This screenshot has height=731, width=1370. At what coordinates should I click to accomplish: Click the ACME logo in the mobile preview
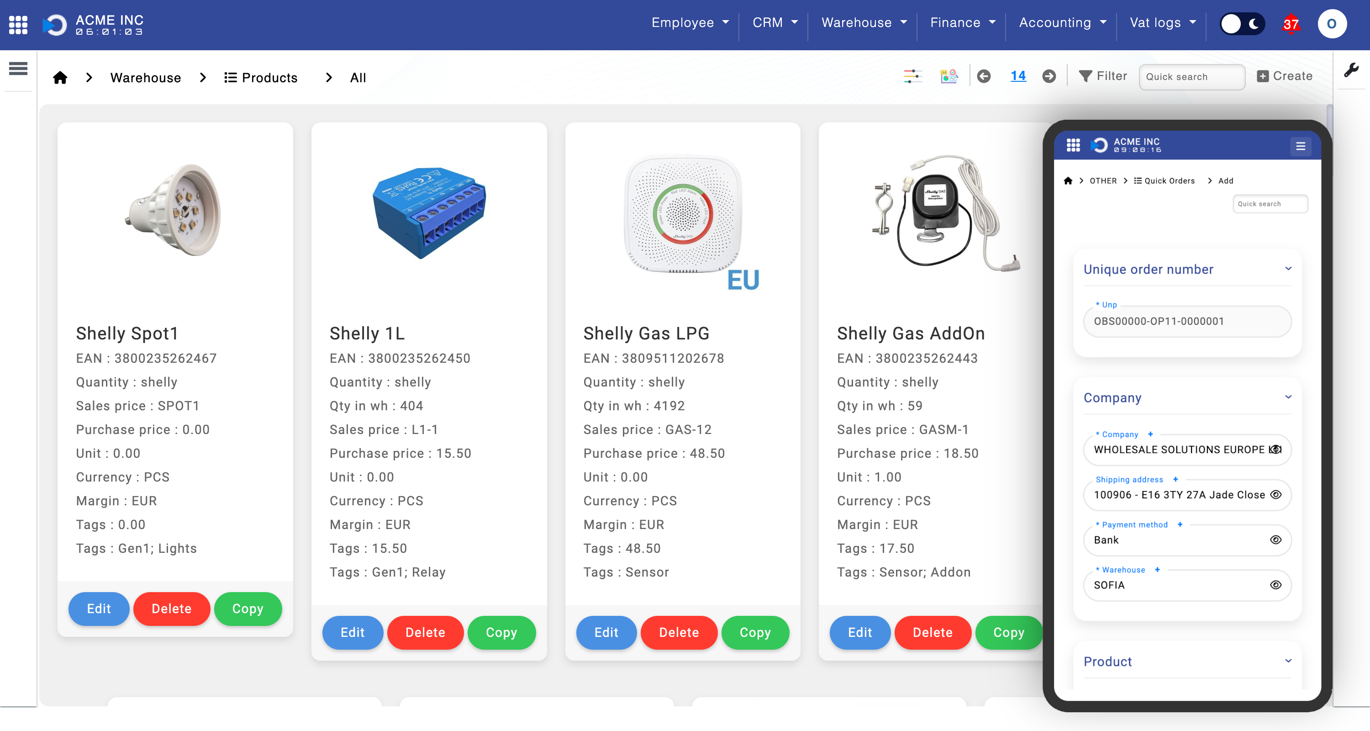click(1099, 145)
